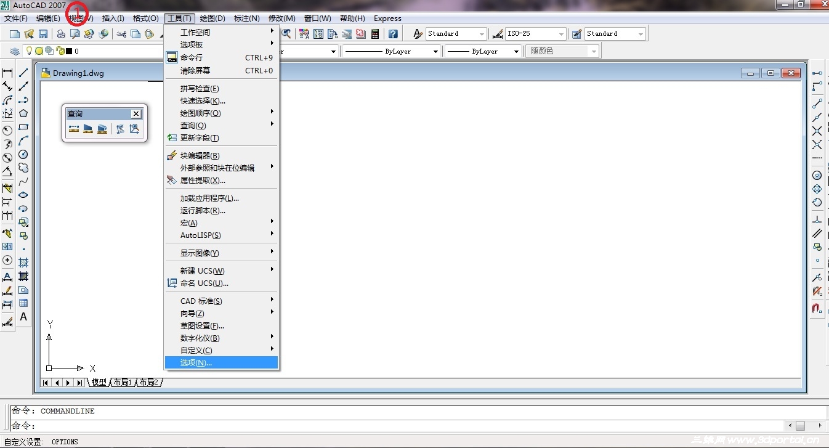Select the Rectangle drawing tool

click(x=23, y=127)
